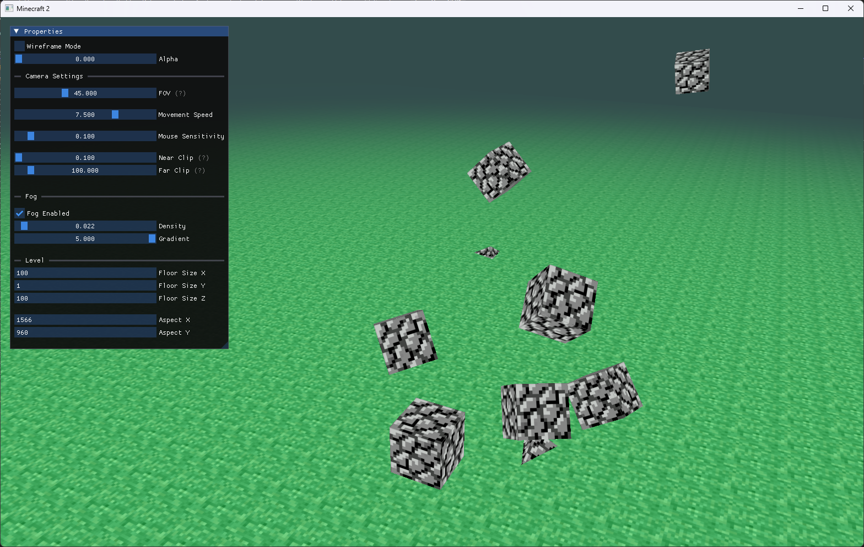This screenshot has width=864, height=547.
Task: Click the Movement Speed slider
Action: pos(85,115)
